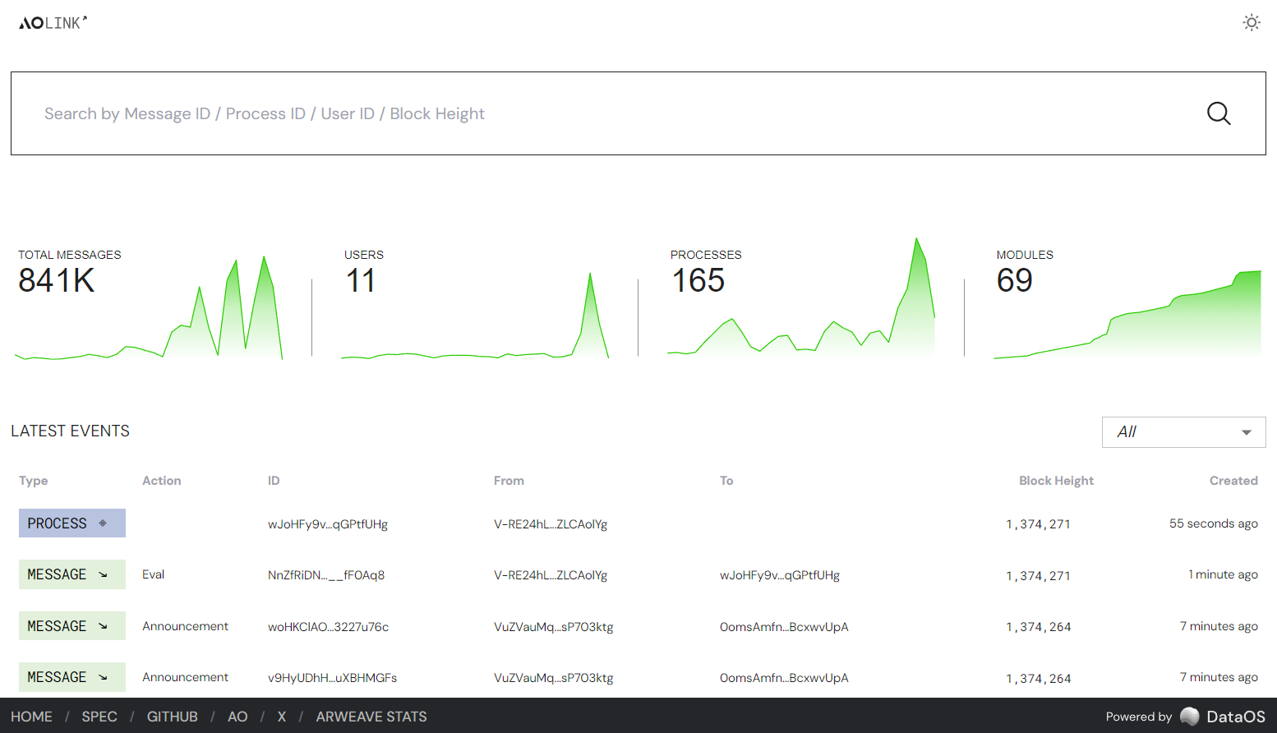Click the DataOS globe icon in the footer
Viewport: 1277px width, 733px height.
1190,717
